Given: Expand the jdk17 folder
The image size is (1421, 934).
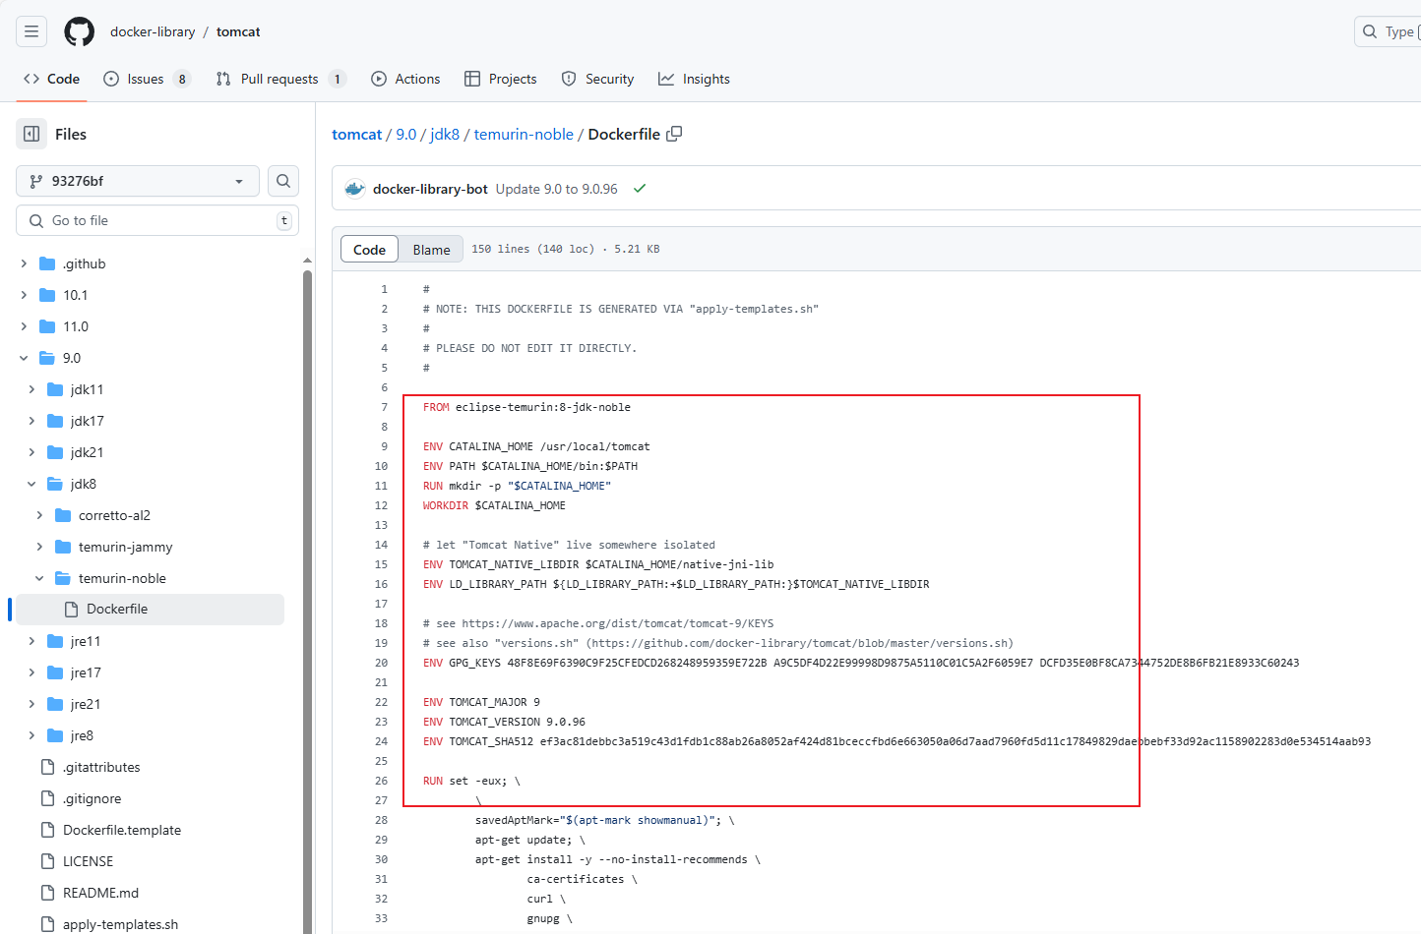Looking at the screenshot, I should [x=31, y=421].
